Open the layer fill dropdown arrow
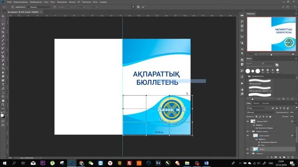Viewport: 298px width, 167px height. [x=296, y=116]
